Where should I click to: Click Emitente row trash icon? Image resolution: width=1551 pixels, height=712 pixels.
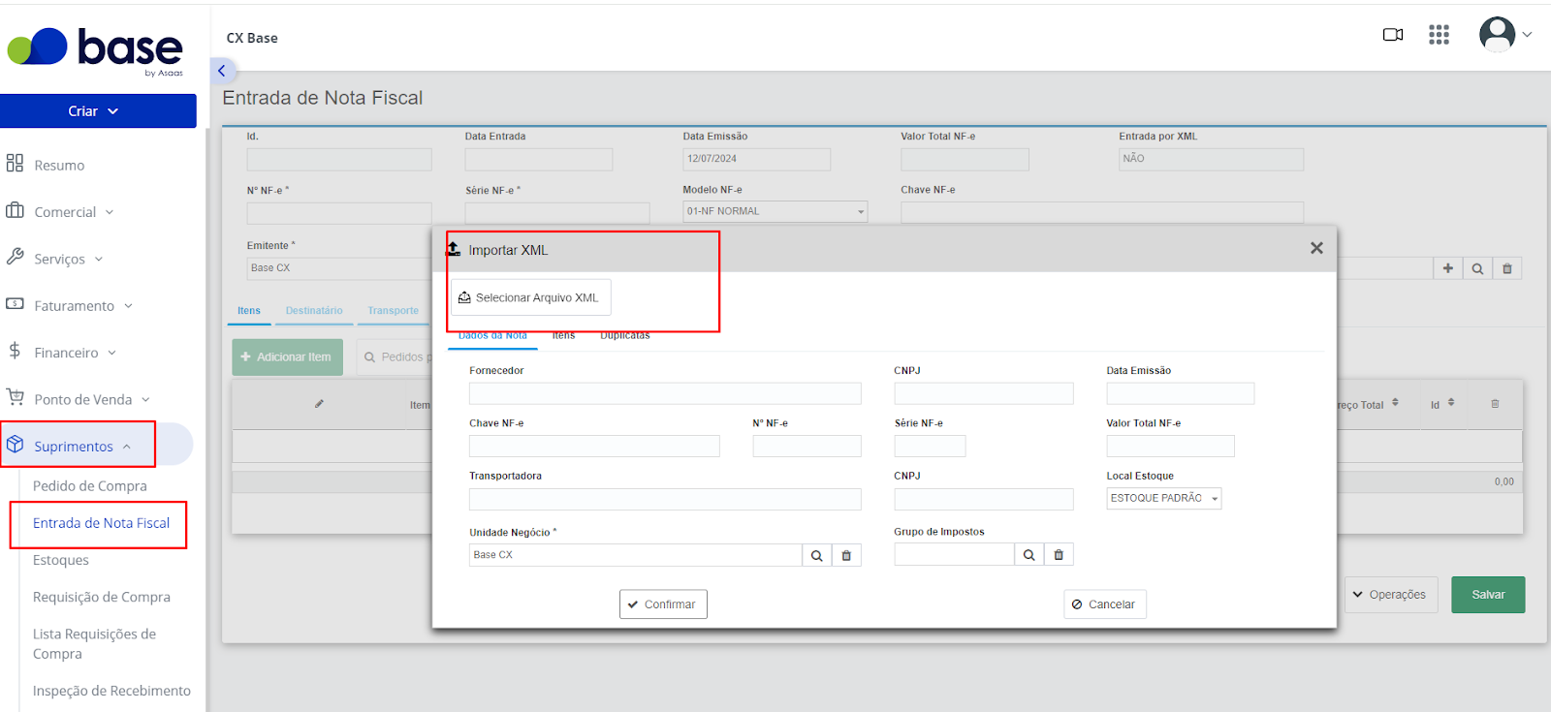[x=1507, y=268]
